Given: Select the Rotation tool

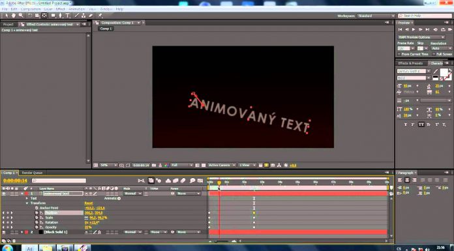Looking at the screenshot, I should [x=30, y=16].
